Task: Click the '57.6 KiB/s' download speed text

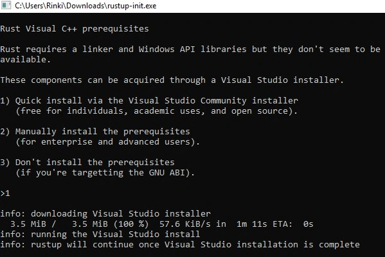Action: (185, 224)
